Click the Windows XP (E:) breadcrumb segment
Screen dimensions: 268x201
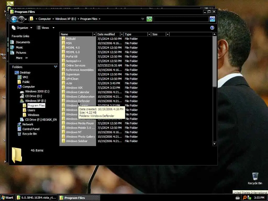pos(66,19)
